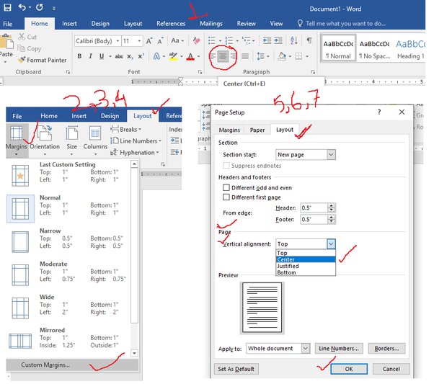
Task: Click the OK button
Action: tap(349, 369)
